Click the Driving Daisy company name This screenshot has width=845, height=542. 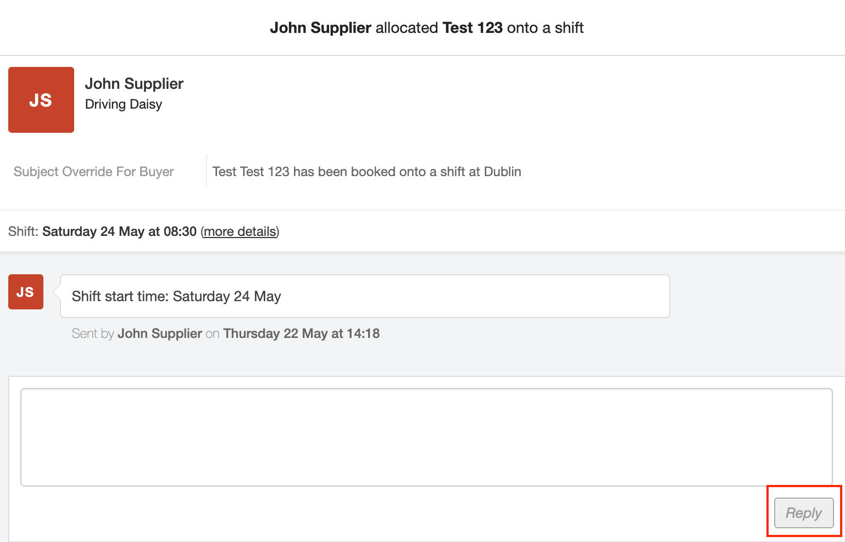point(124,104)
